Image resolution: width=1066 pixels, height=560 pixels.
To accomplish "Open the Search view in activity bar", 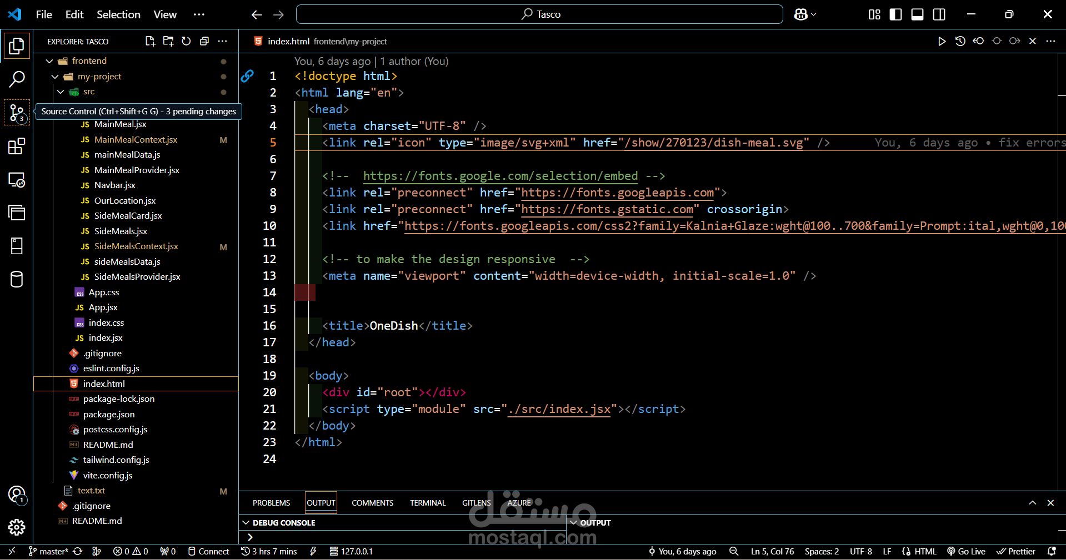I will tap(17, 79).
